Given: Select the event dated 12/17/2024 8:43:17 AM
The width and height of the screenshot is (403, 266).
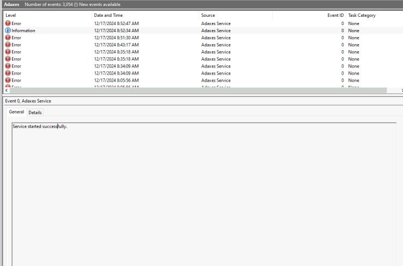Looking at the screenshot, I should (203, 45).
